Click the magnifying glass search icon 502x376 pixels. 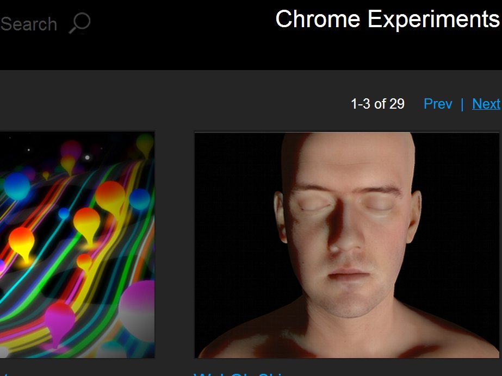tap(79, 23)
